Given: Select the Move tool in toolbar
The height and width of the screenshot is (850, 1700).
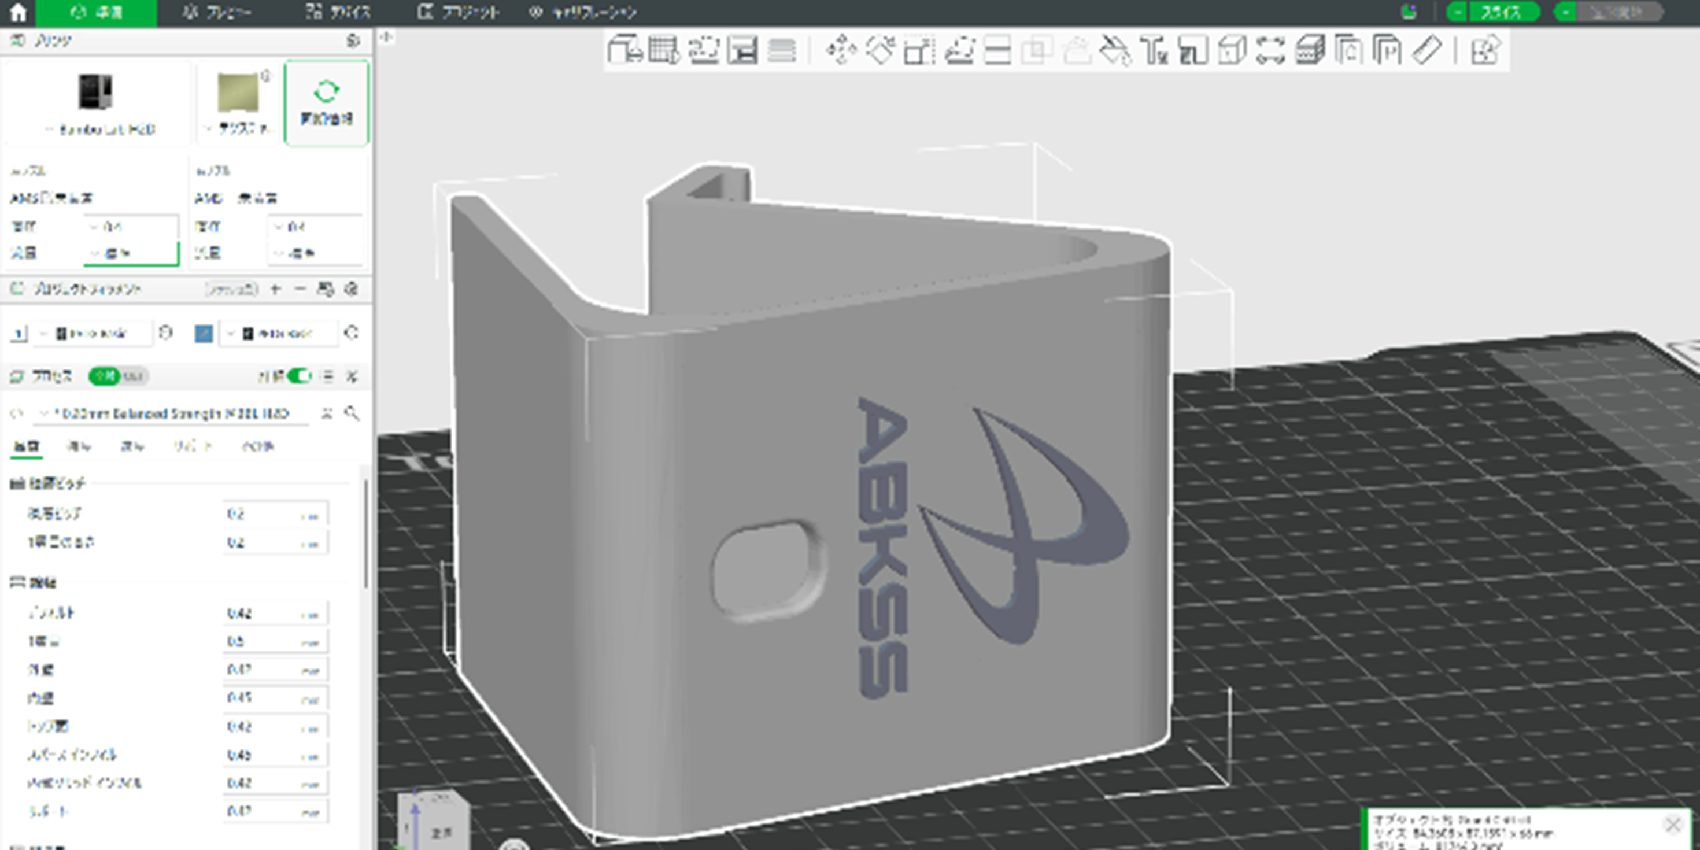Looking at the screenshot, I should click(841, 50).
